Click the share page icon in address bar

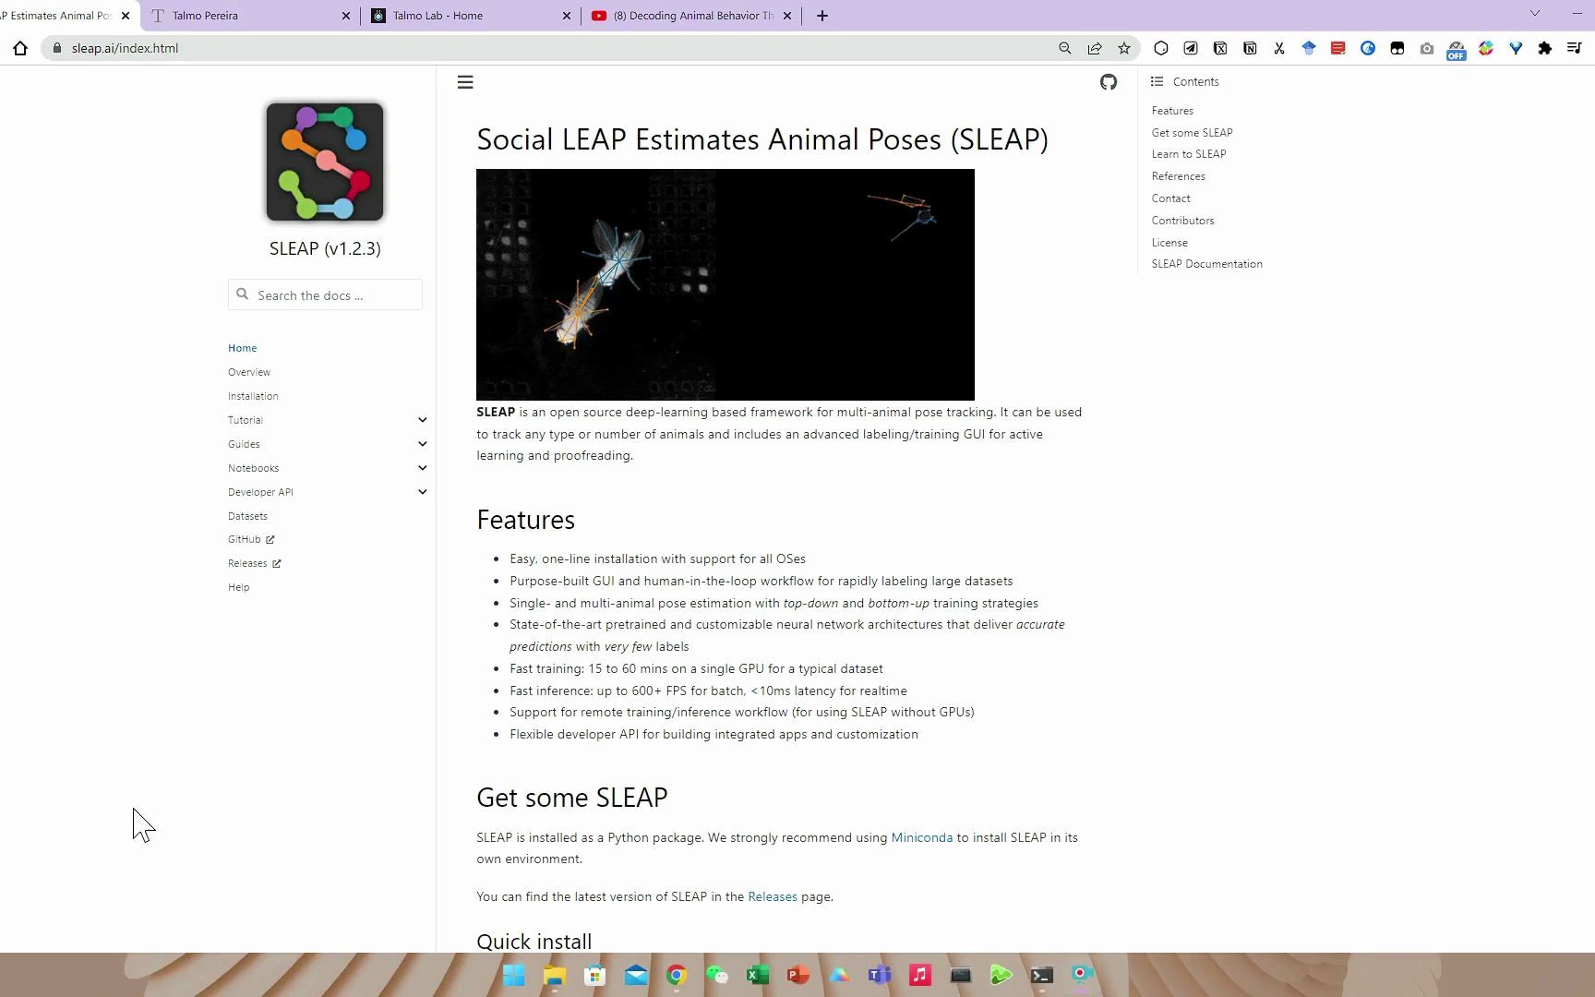point(1095,48)
